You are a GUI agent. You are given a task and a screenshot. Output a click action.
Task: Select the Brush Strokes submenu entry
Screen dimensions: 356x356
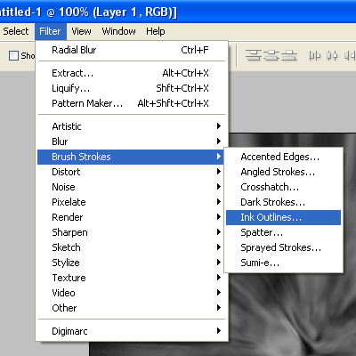coord(131,157)
